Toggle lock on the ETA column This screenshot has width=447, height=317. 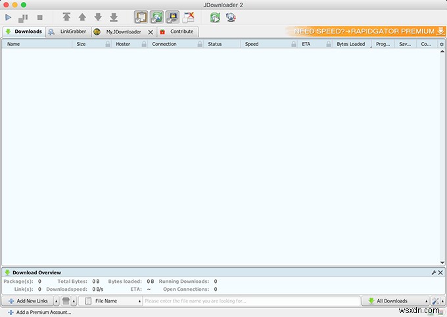[x=329, y=44]
